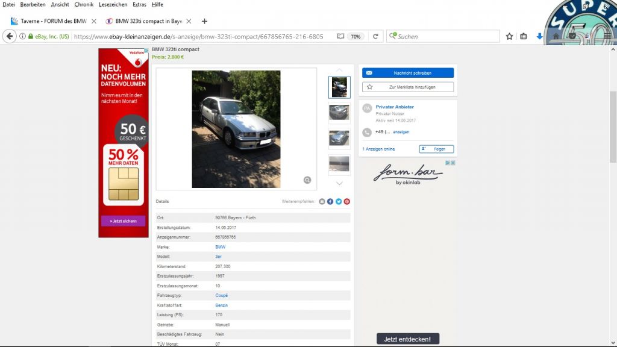Open the Bearbeiten menu

(x=33, y=5)
